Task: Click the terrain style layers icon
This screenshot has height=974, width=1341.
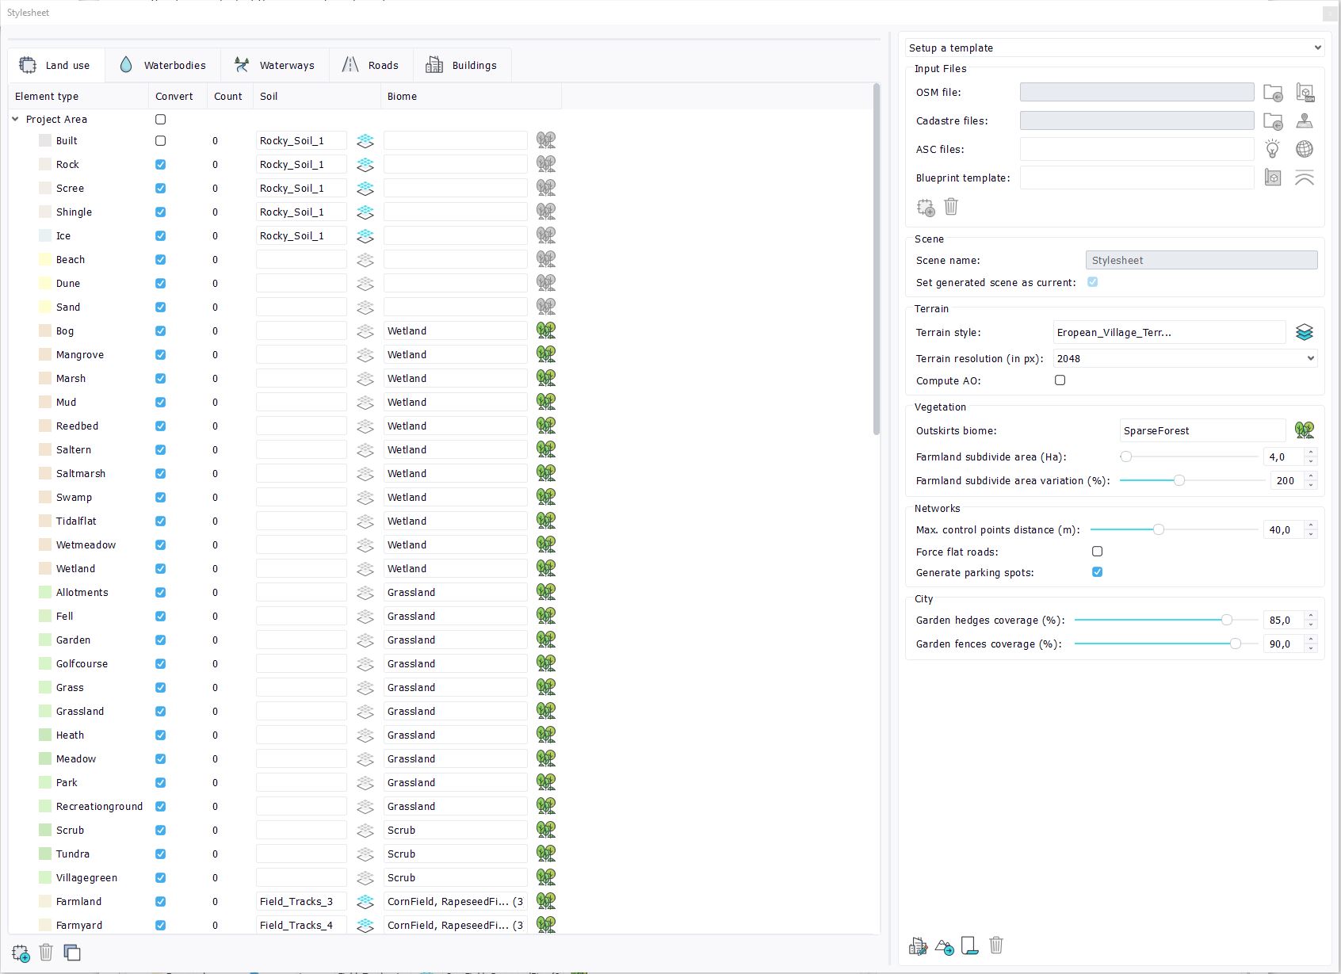Action: click(1304, 333)
